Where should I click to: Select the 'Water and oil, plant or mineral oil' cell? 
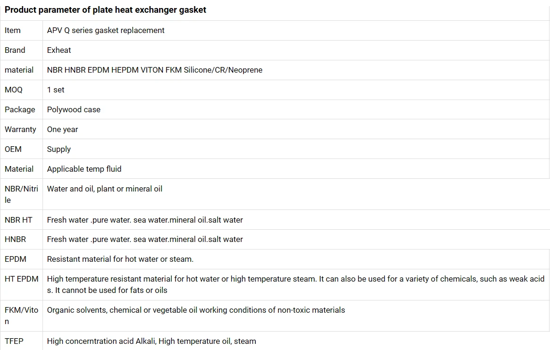point(104,189)
